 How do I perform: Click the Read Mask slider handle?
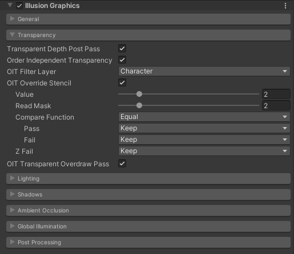pyautogui.click(x=139, y=105)
